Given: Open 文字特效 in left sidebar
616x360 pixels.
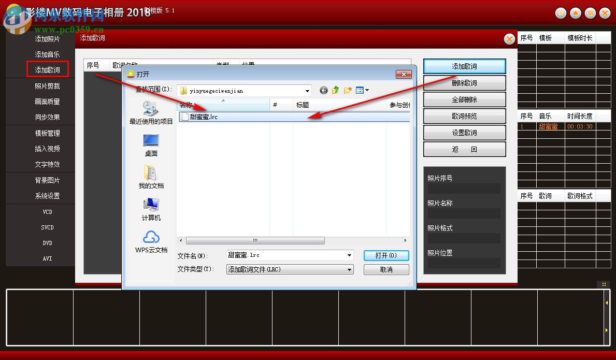Looking at the screenshot, I should pos(48,164).
